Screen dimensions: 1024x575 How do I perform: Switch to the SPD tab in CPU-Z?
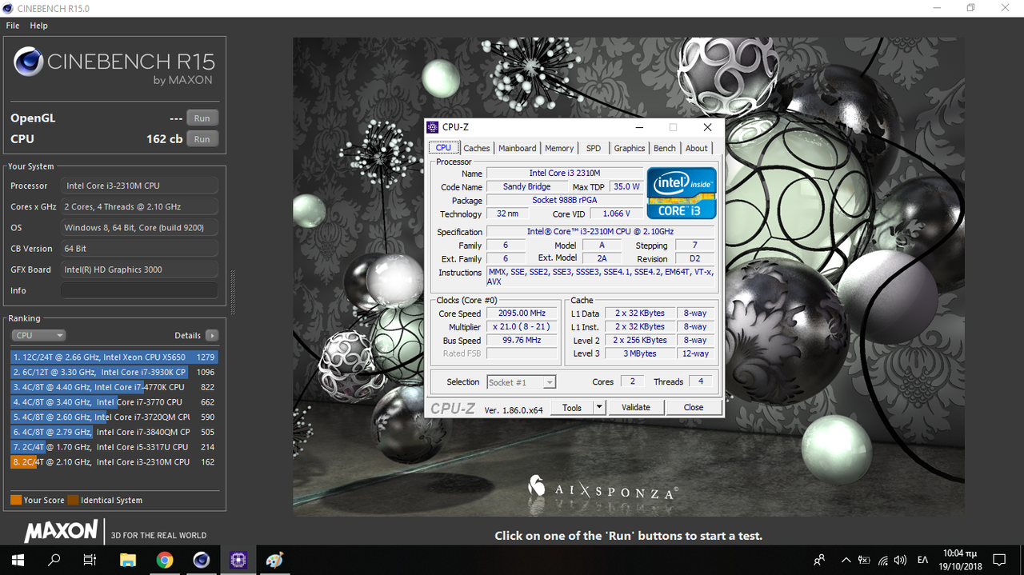tap(594, 148)
